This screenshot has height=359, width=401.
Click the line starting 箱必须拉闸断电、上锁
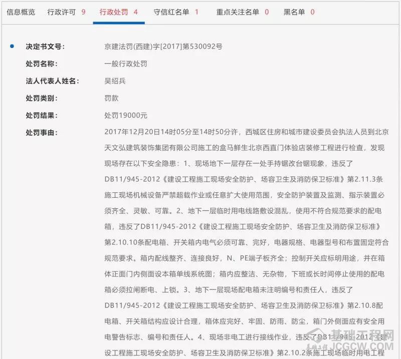click(229, 290)
